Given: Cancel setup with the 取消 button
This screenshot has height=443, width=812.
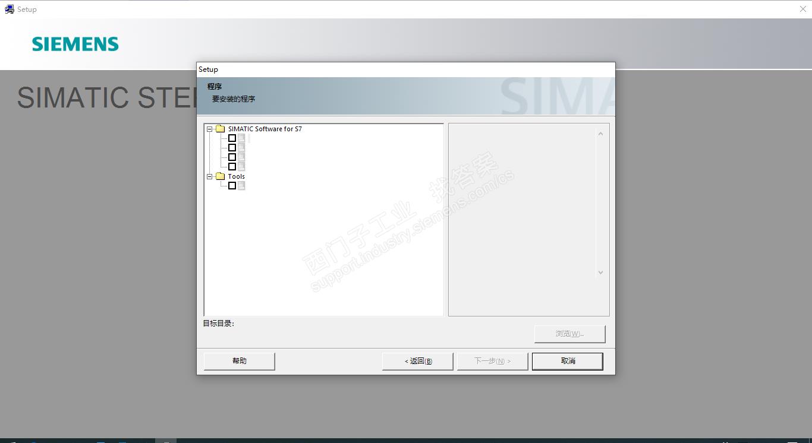Looking at the screenshot, I should click(568, 361).
